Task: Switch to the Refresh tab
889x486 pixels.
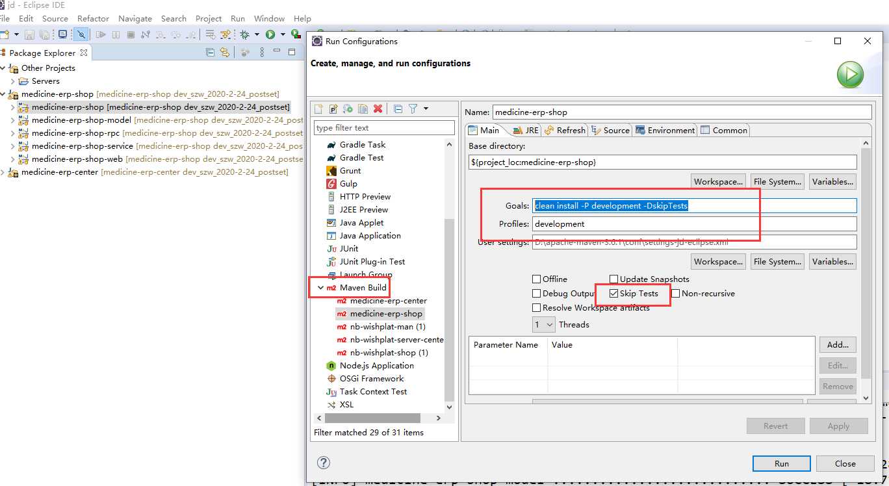Action: [565, 130]
